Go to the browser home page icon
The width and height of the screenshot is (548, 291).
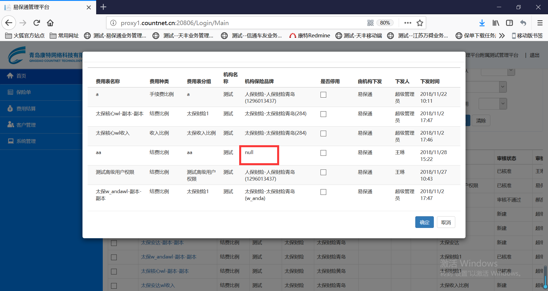tap(50, 23)
